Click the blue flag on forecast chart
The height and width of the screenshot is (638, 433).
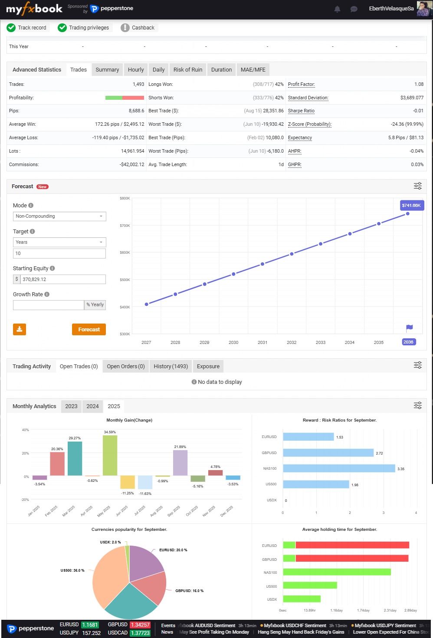click(x=409, y=328)
